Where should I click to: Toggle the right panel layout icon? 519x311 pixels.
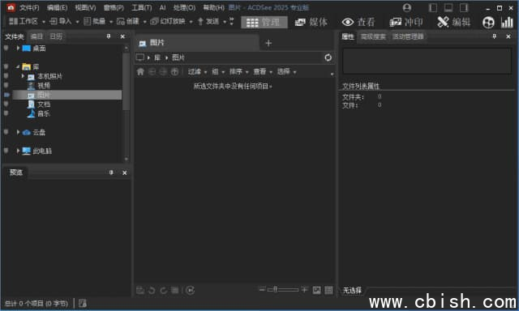coord(464,7)
